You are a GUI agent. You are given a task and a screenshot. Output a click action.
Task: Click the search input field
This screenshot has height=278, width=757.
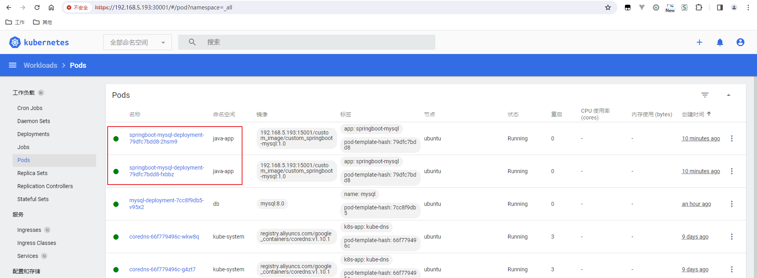coord(307,42)
